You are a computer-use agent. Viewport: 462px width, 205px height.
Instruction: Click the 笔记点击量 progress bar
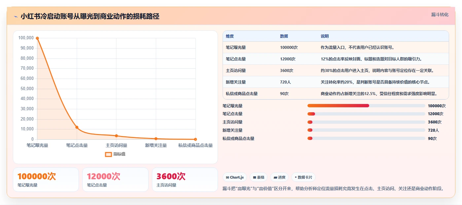tap(366, 114)
